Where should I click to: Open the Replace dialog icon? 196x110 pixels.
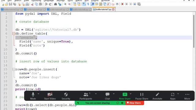pos(60,4)
